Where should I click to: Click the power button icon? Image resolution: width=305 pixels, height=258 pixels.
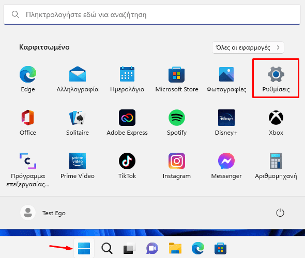(280, 213)
